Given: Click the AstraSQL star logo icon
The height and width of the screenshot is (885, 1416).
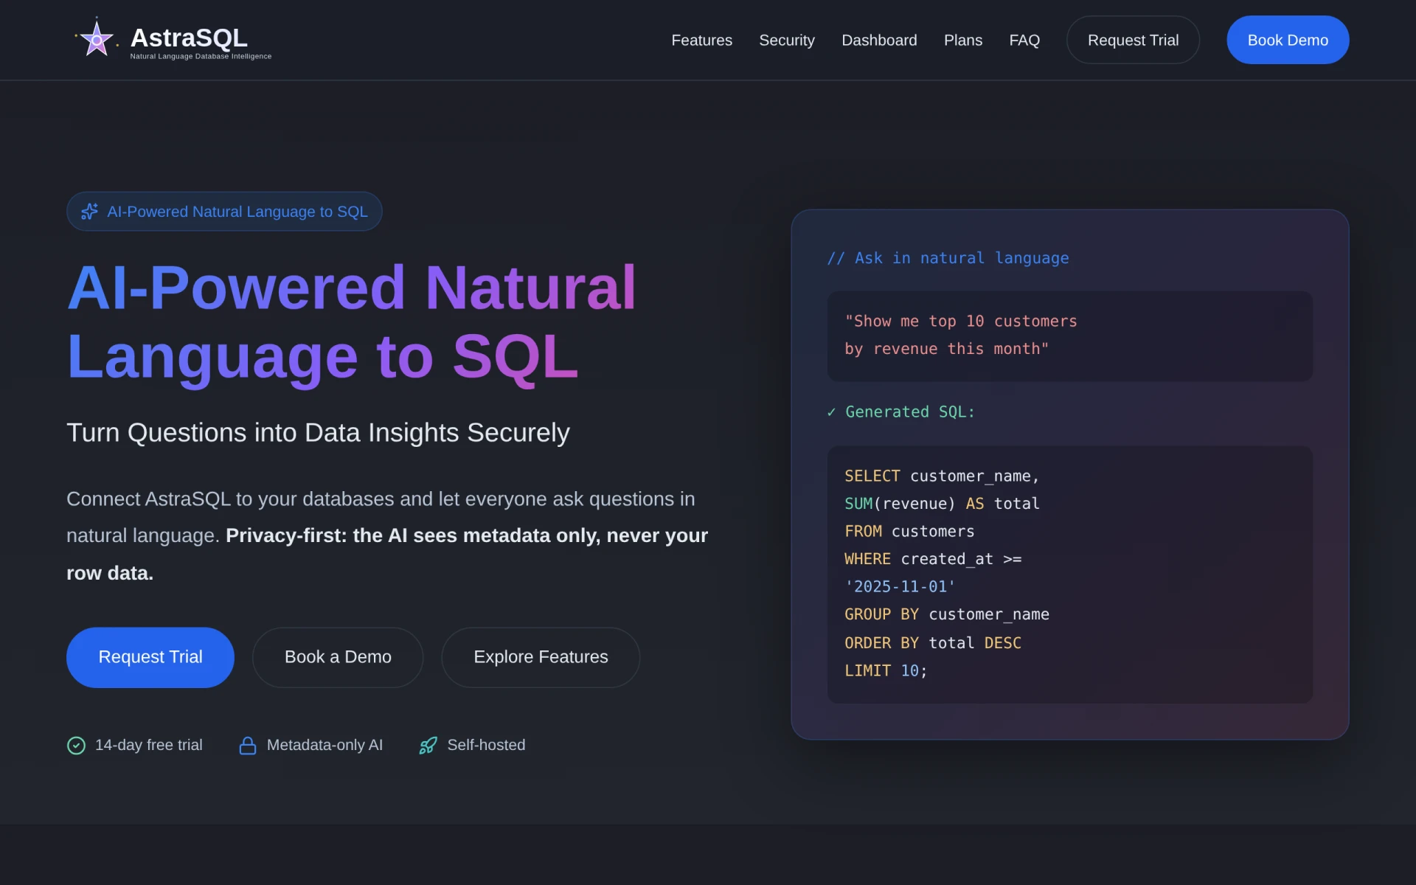Looking at the screenshot, I should (x=97, y=39).
